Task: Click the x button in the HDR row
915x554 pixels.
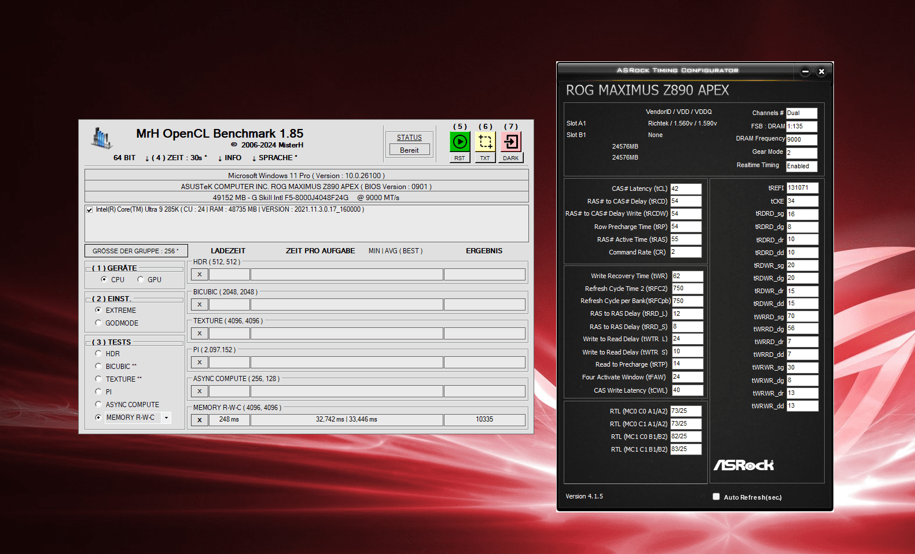Action: pyautogui.click(x=200, y=275)
